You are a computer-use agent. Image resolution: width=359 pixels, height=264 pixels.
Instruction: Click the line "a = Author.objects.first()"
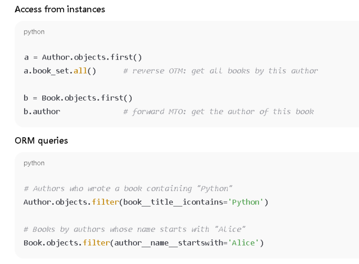(83, 57)
